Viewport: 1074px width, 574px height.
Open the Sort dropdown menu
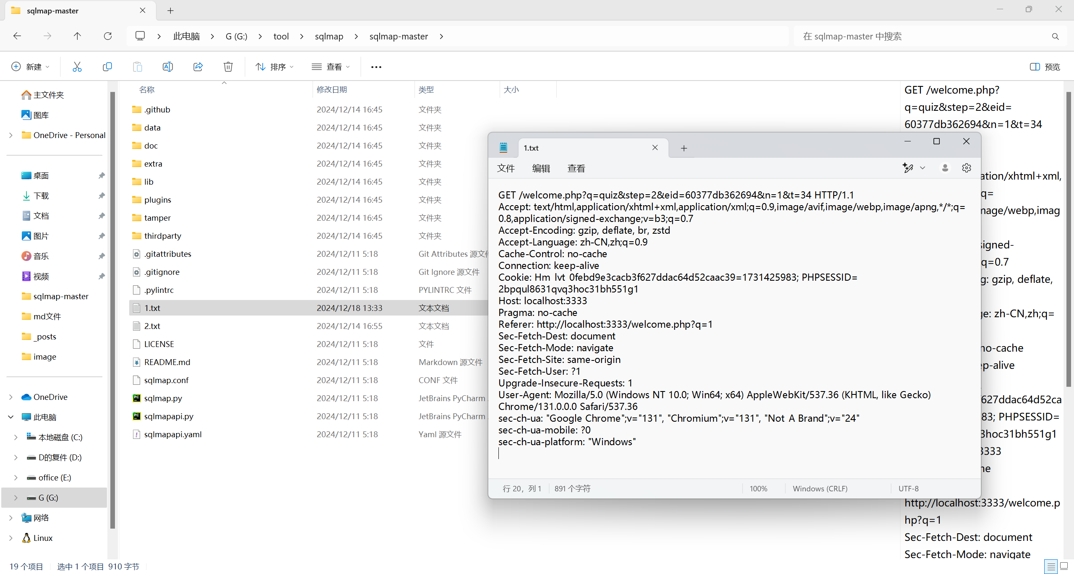click(x=275, y=67)
